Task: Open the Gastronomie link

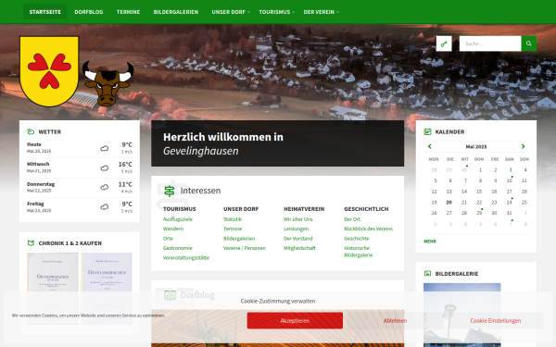Action: [177, 248]
